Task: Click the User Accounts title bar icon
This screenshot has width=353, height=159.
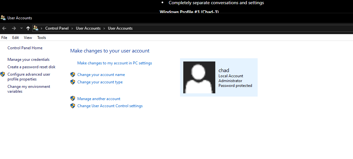Action: pos(3,18)
